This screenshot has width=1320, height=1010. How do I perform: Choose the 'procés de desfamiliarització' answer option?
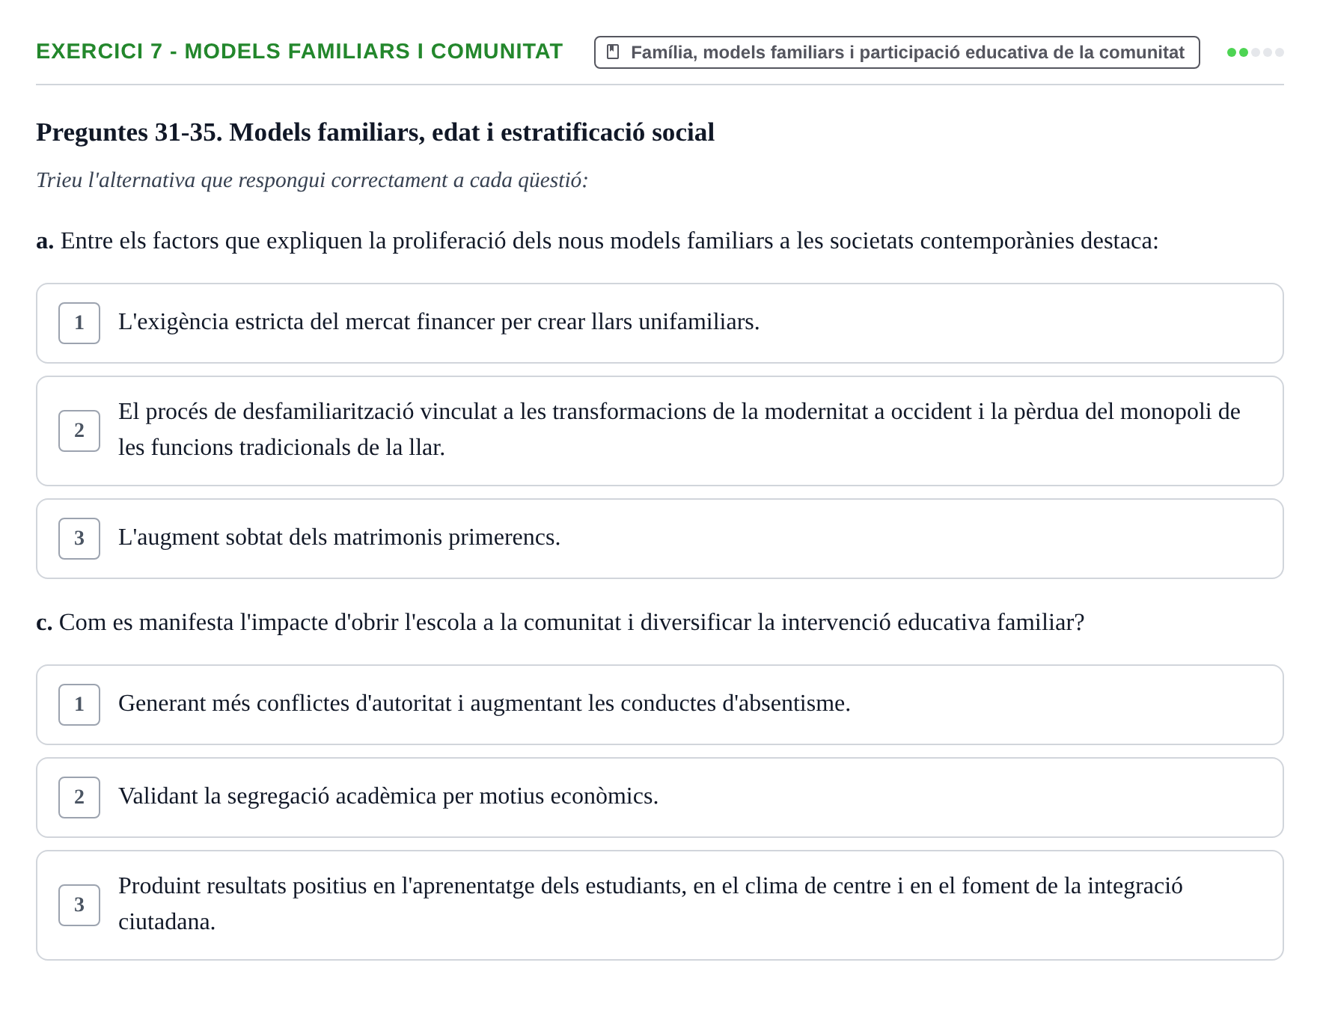tap(659, 431)
